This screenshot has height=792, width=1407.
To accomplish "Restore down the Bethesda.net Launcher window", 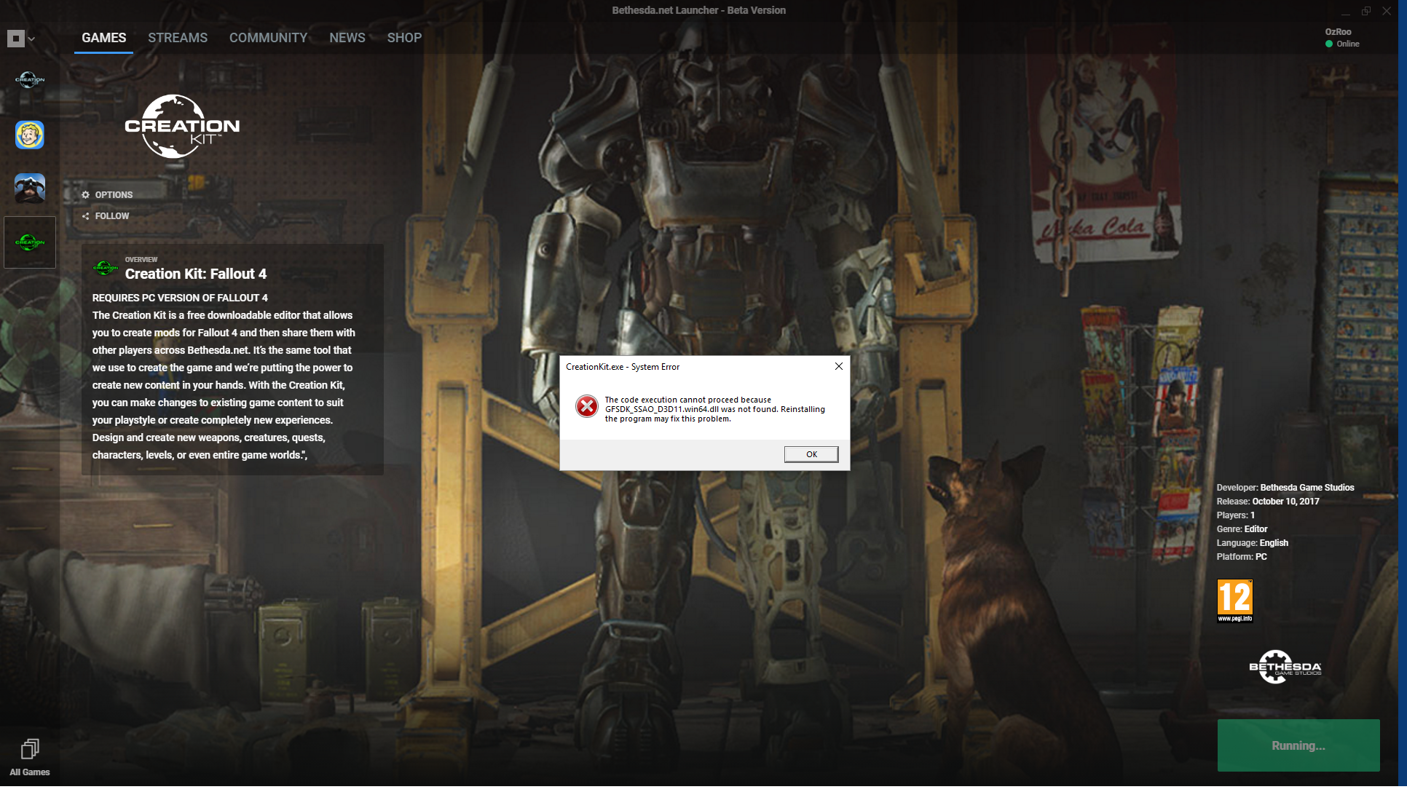I will 1366,11.
